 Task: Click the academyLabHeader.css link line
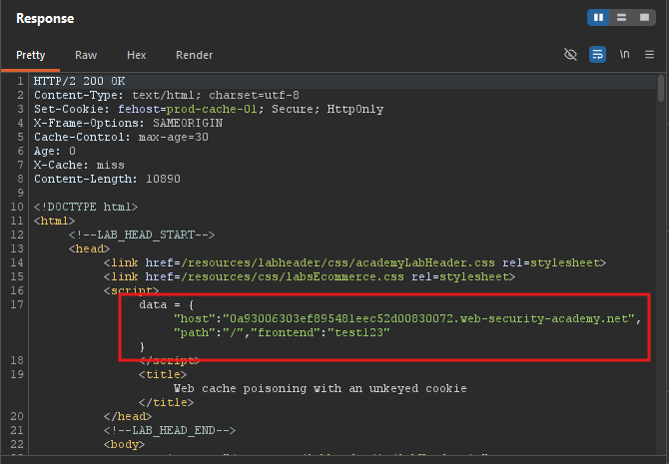(354, 262)
